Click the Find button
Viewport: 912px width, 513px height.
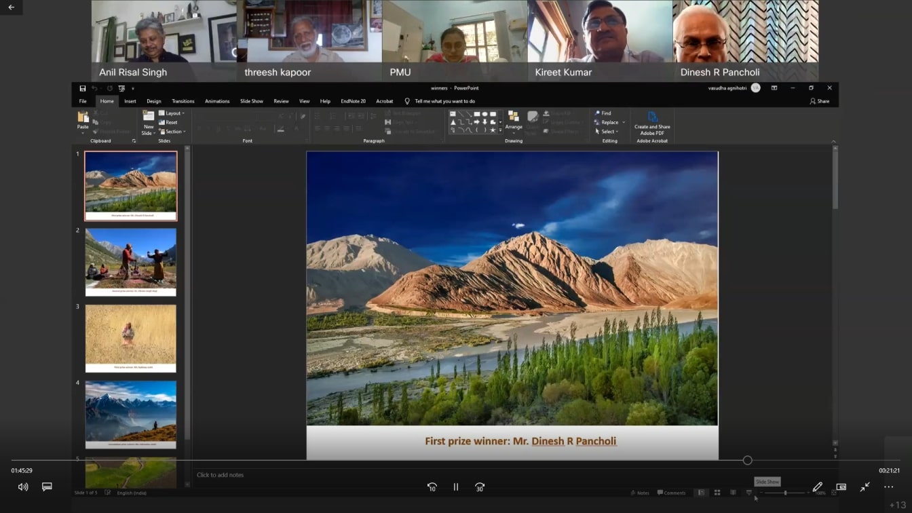(603, 113)
